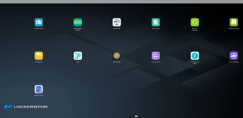Image resolution: width=243 pixels, height=118 pixels.
Task: Launch Back-up e ripristino
Action: tap(195, 22)
